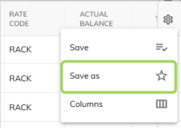Click empty table row below the dropdown menu
The width and height of the screenshot is (181, 128).
[x=118, y=125]
